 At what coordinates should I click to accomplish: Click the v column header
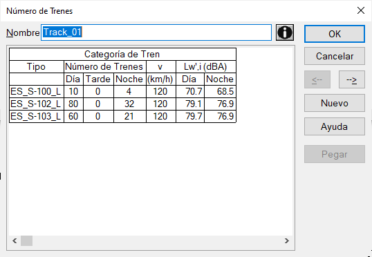coord(161,67)
